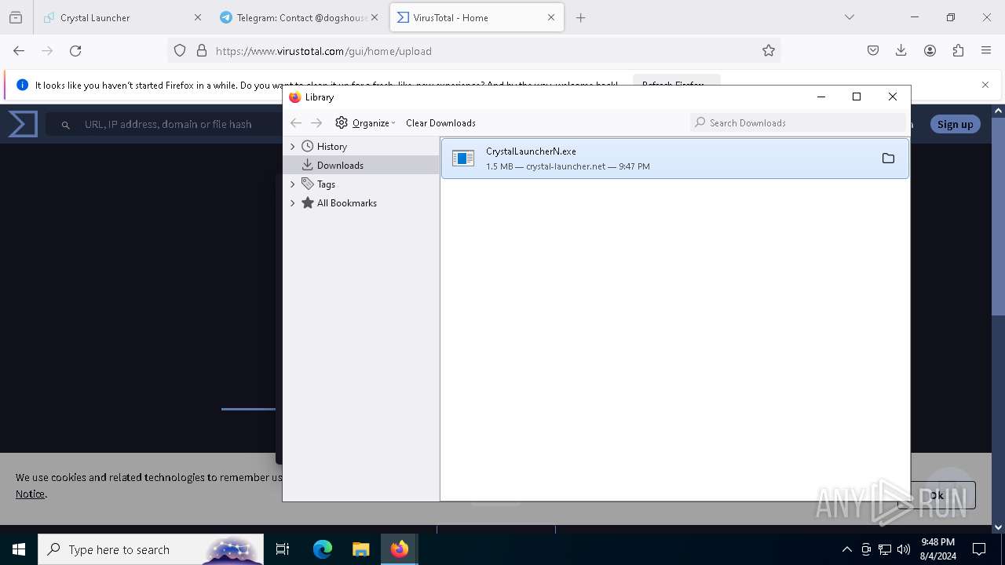Expand the All Bookmarks tree node
Image resolution: width=1005 pixels, height=565 pixels.
(x=293, y=203)
